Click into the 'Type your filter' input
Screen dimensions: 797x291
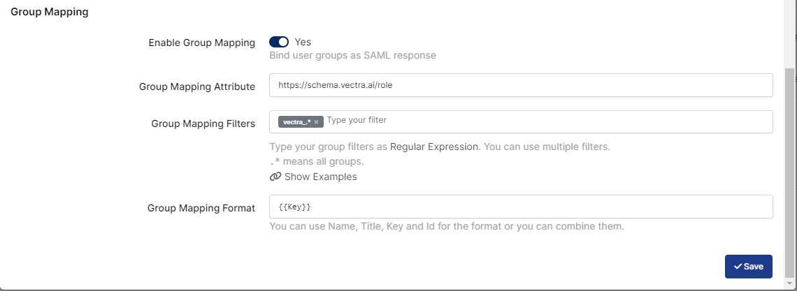pos(545,121)
